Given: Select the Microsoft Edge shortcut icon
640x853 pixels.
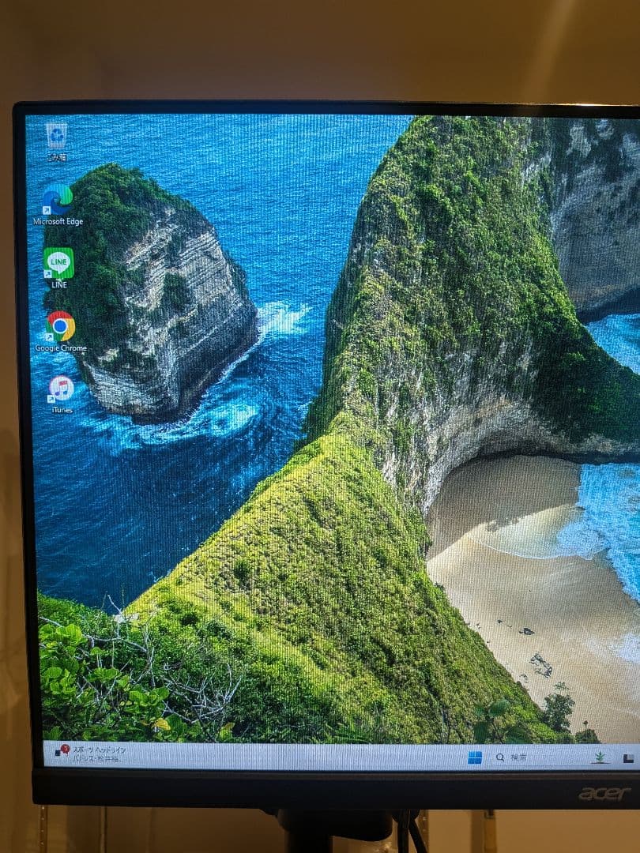Looking at the screenshot, I should (58, 199).
